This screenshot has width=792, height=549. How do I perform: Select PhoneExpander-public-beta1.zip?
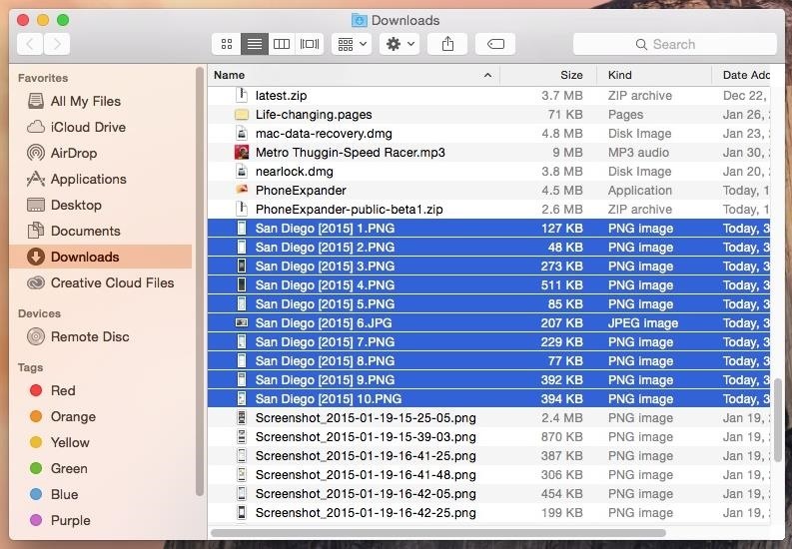pyautogui.click(x=489, y=210)
